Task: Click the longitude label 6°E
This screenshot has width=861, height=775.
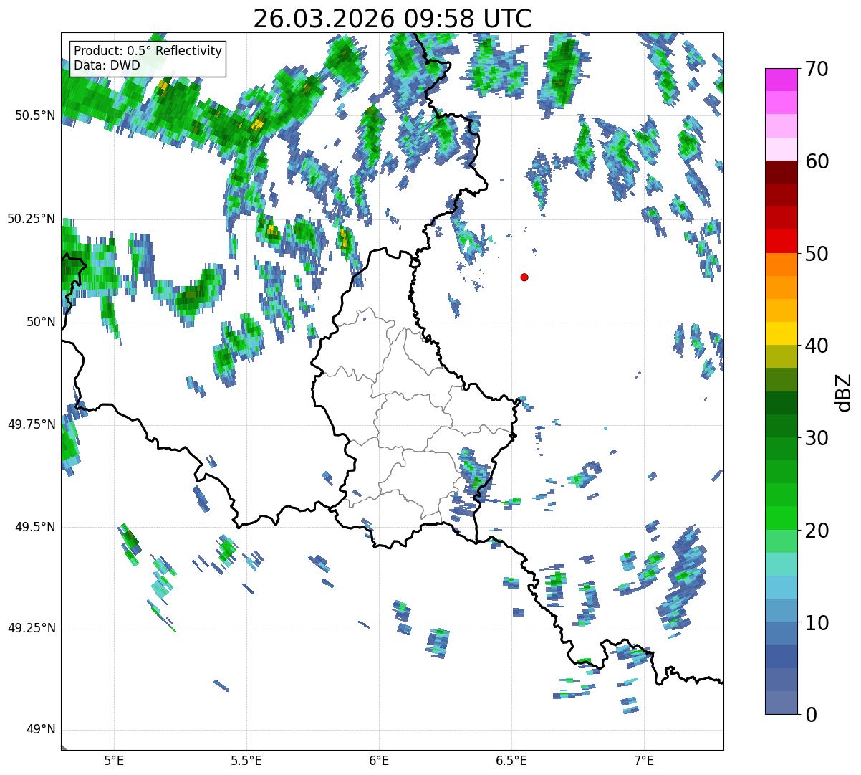Action: (x=379, y=760)
